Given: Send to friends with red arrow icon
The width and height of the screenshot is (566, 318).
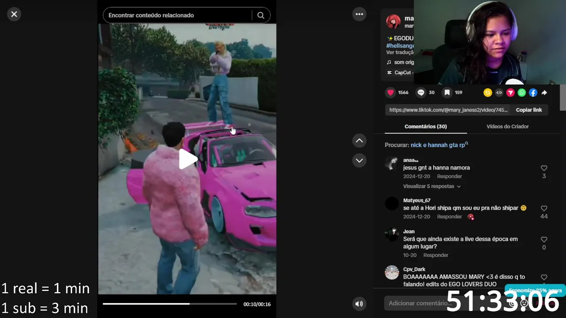Looking at the screenshot, I should pyautogui.click(x=511, y=92).
